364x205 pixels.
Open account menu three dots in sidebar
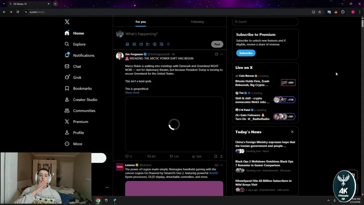click(x=107, y=187)
